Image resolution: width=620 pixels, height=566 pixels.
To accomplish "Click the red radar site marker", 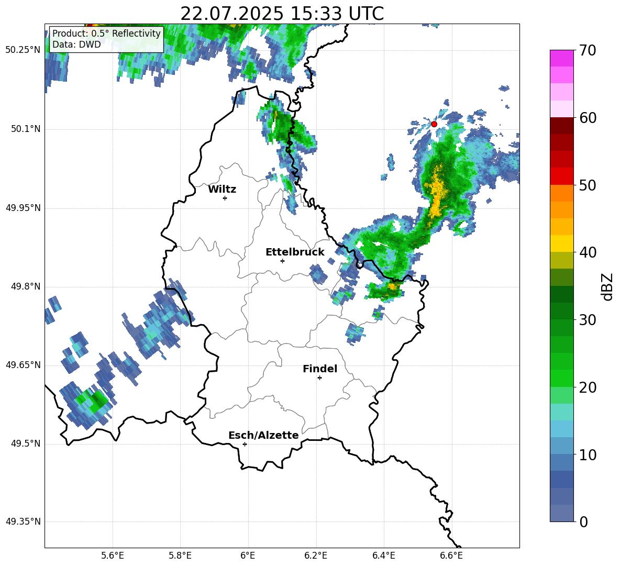I will tap(434, 124).
